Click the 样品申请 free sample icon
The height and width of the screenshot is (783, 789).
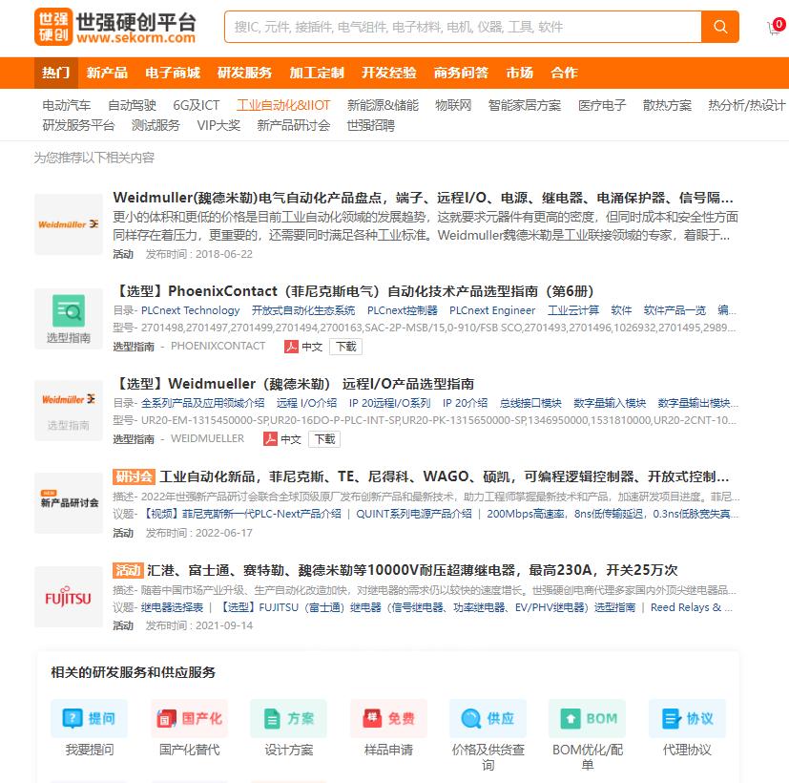(x=388, y=718)
